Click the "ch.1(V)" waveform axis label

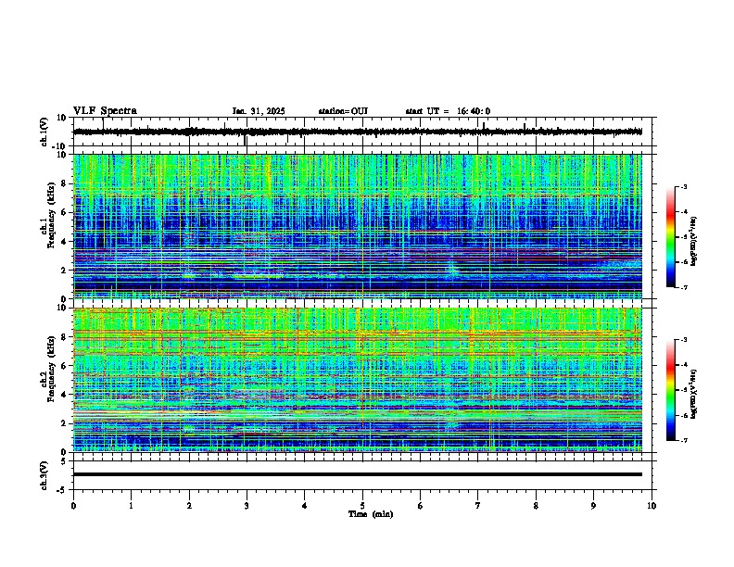[x=44, y=132]
